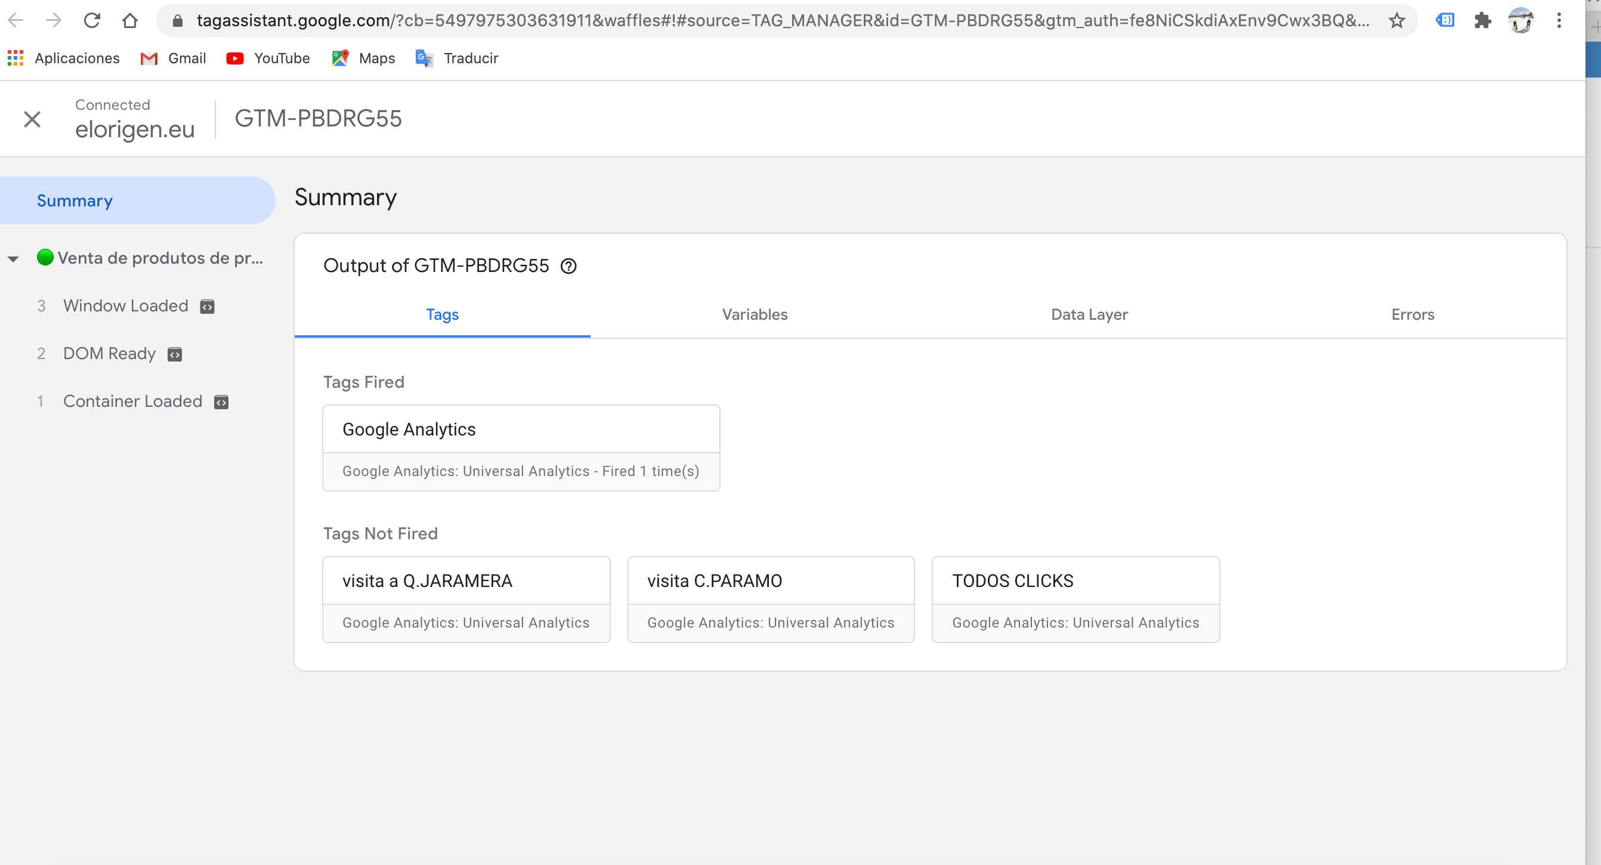Click the elorigen.eu connected domain

click(135, 129)
